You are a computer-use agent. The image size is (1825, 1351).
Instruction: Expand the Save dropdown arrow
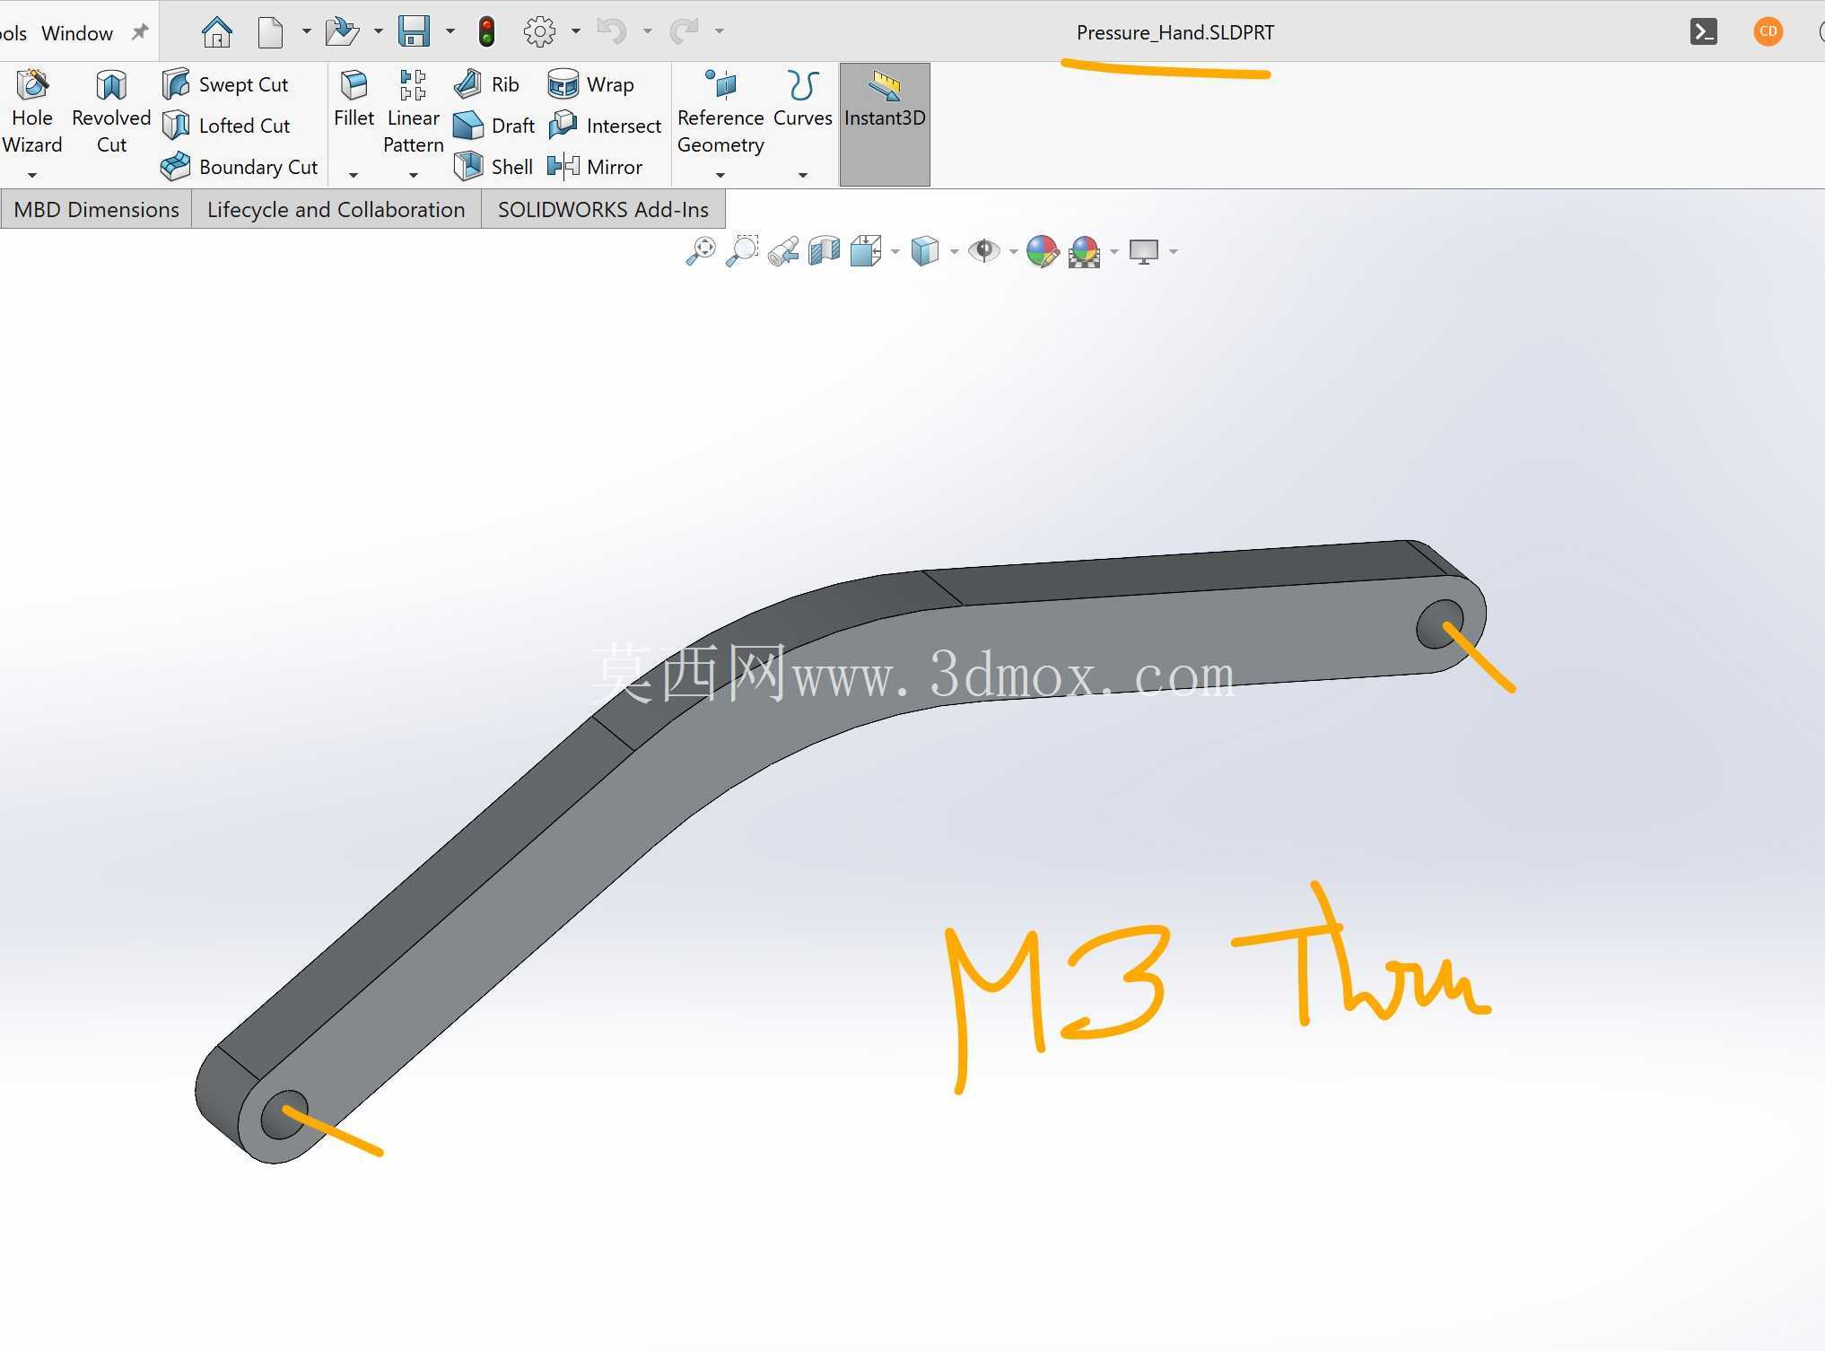[x=450, y=31]
